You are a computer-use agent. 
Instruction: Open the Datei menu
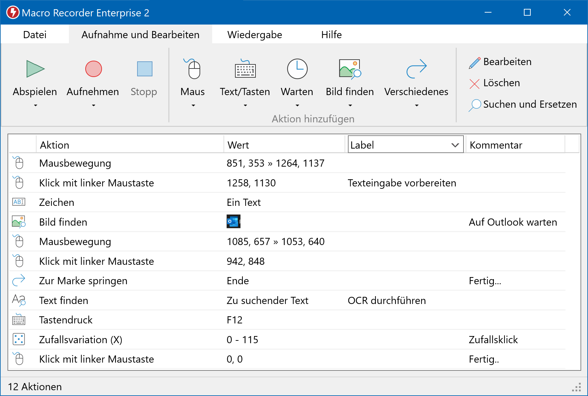[x=35, y=34]
